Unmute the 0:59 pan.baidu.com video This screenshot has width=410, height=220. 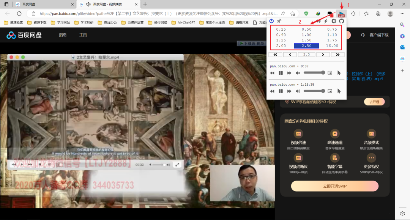pos(298,73)
